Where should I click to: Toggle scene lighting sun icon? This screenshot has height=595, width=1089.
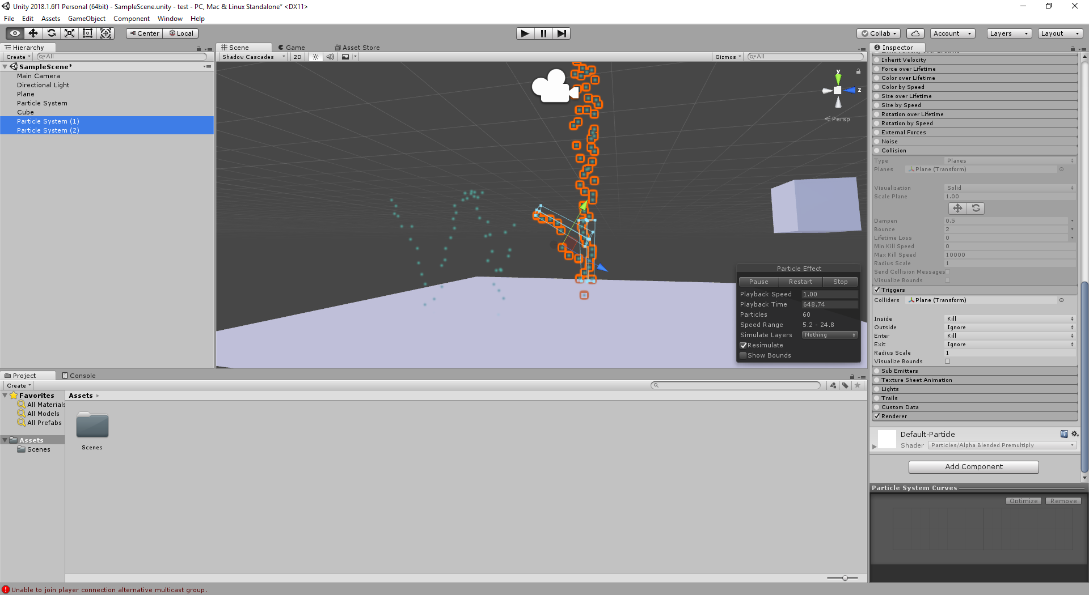pos(316,57)
